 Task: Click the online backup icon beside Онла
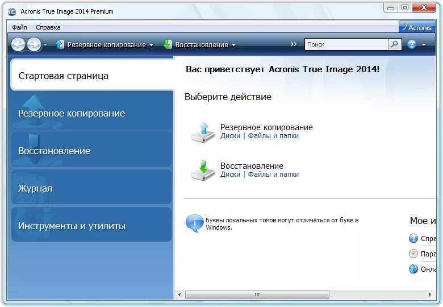pos(413,269)
